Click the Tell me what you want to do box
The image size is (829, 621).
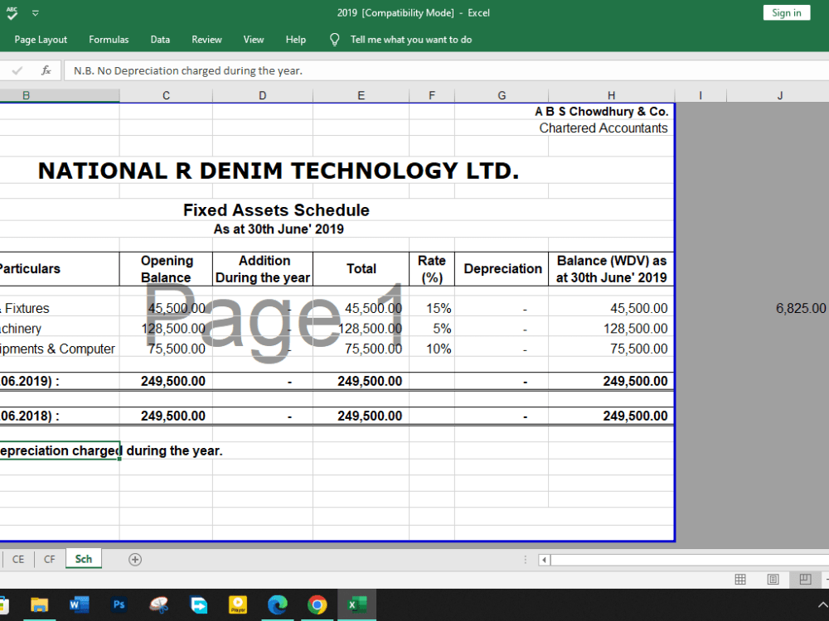click(x=411, y=40)
